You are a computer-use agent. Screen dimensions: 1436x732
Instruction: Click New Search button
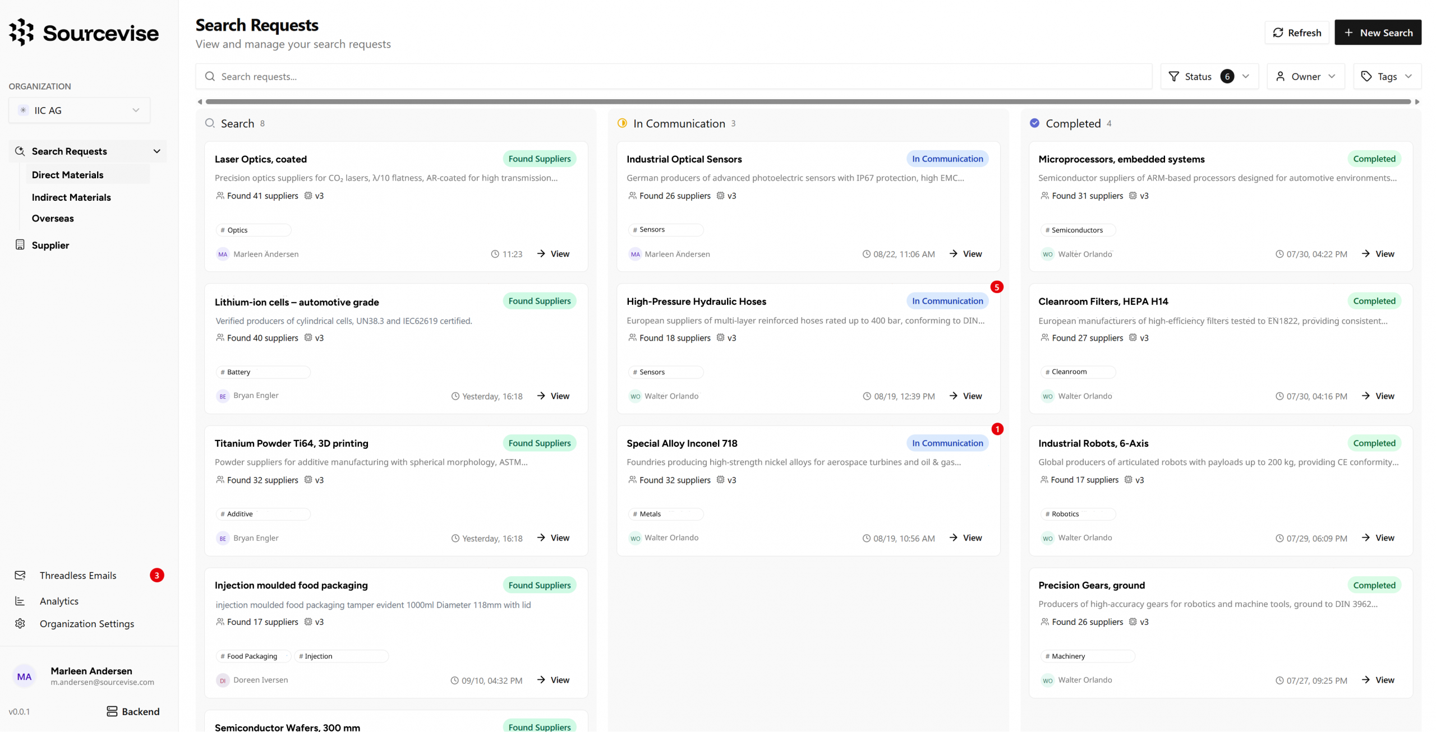[1378, 32]
